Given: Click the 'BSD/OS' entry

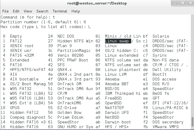Looking at the screenshot, I should tap(112, 89).
